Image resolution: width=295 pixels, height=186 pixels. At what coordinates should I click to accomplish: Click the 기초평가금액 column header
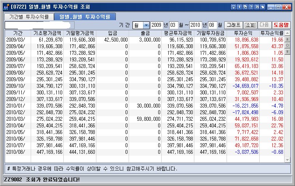pyautogui.click(x=47, y=33)
